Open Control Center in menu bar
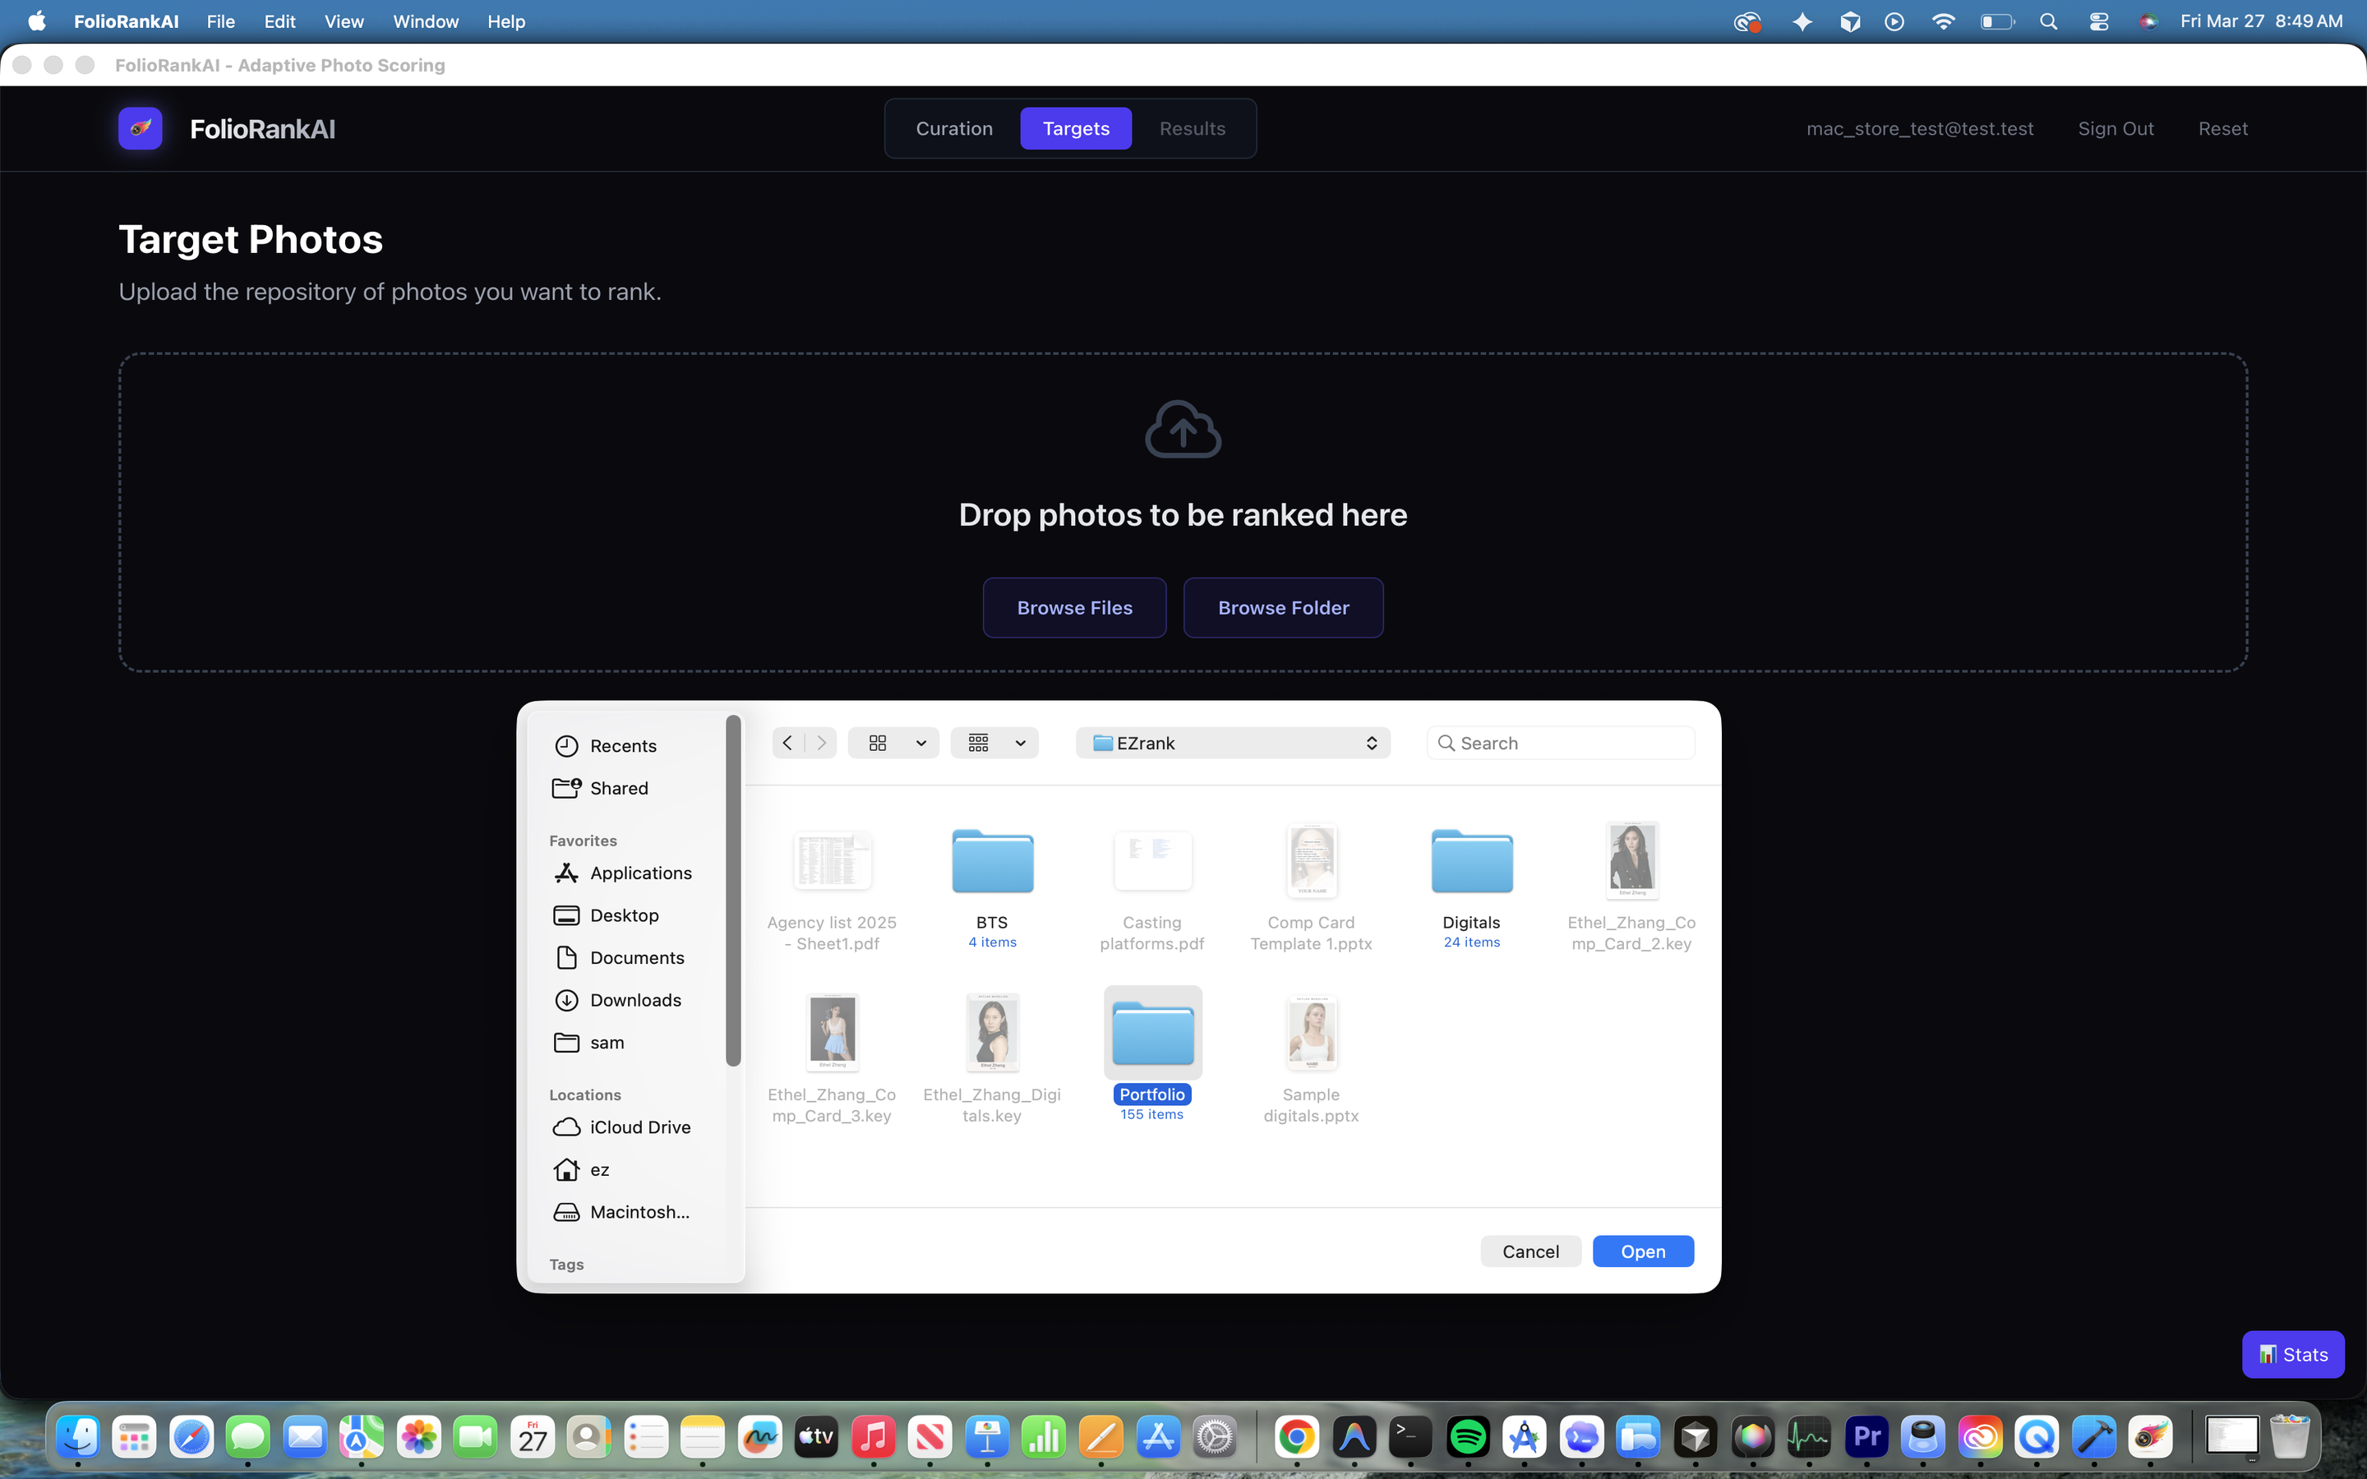Viewport: 2367px width, 1479px height. tap(2098, 21)
